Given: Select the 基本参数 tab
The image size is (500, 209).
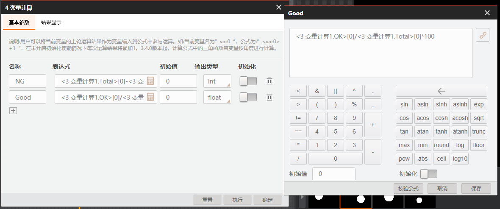Looking at the screenshot, I should coord(19,22).
